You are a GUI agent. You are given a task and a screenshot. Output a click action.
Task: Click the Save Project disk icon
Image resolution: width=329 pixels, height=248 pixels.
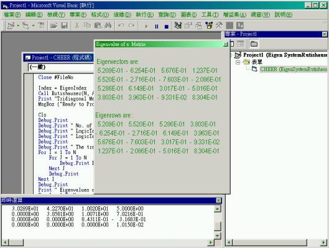tap(64, 25)
